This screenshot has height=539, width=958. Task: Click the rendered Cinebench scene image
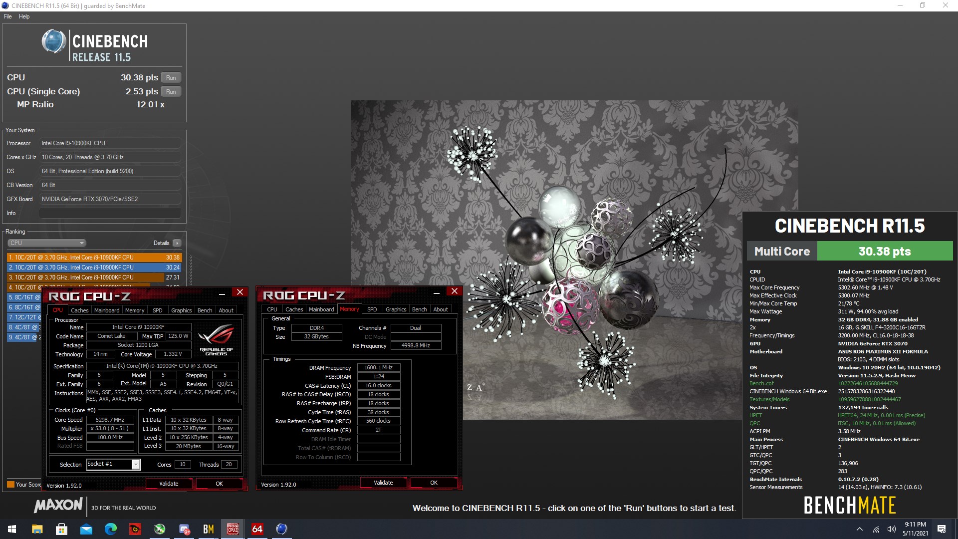tap(574, 260)
